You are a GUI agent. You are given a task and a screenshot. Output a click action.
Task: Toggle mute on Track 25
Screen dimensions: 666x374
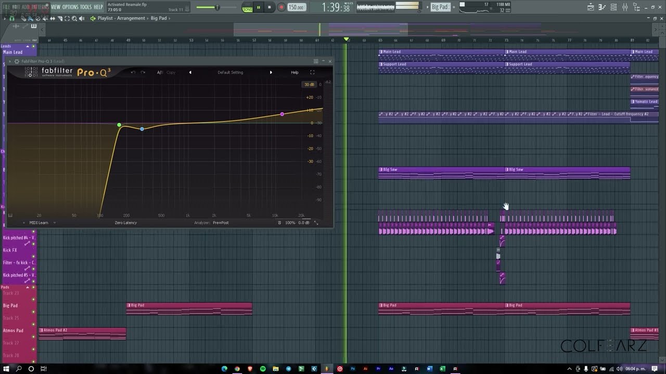click(x=34, y=324)
